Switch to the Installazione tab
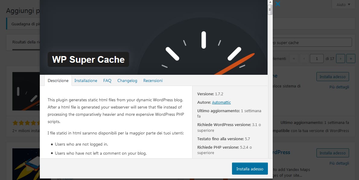The image size is (359, 180). pyautogui.click(x=86, y=81)
